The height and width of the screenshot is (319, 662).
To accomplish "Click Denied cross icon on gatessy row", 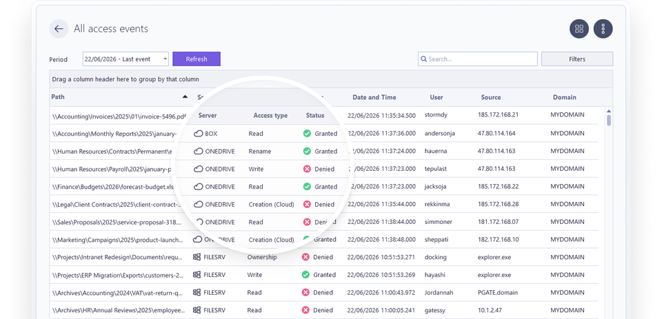I will (x=305, y=310).
